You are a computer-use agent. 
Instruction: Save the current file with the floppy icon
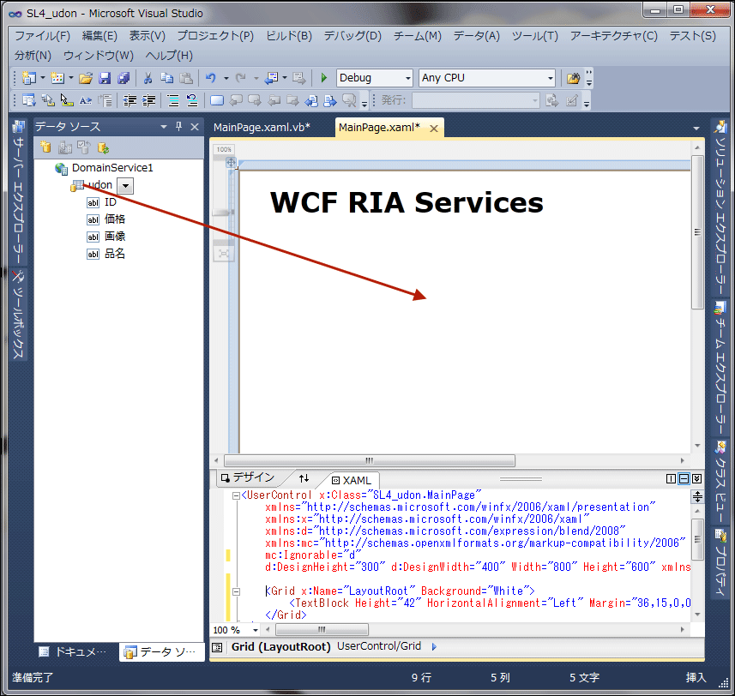coord(105,78)
